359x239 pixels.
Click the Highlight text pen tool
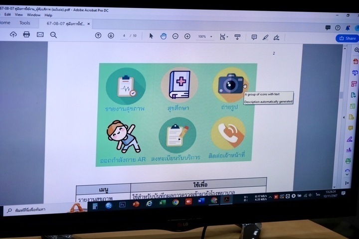pyautogui.click(x=265, y=37)
